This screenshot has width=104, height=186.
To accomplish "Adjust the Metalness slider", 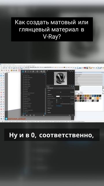I will click(x=65, y=104).
